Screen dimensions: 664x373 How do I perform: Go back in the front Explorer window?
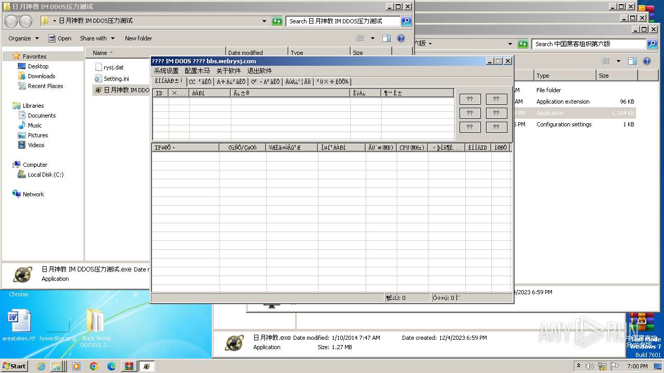[x=11, y=21]
